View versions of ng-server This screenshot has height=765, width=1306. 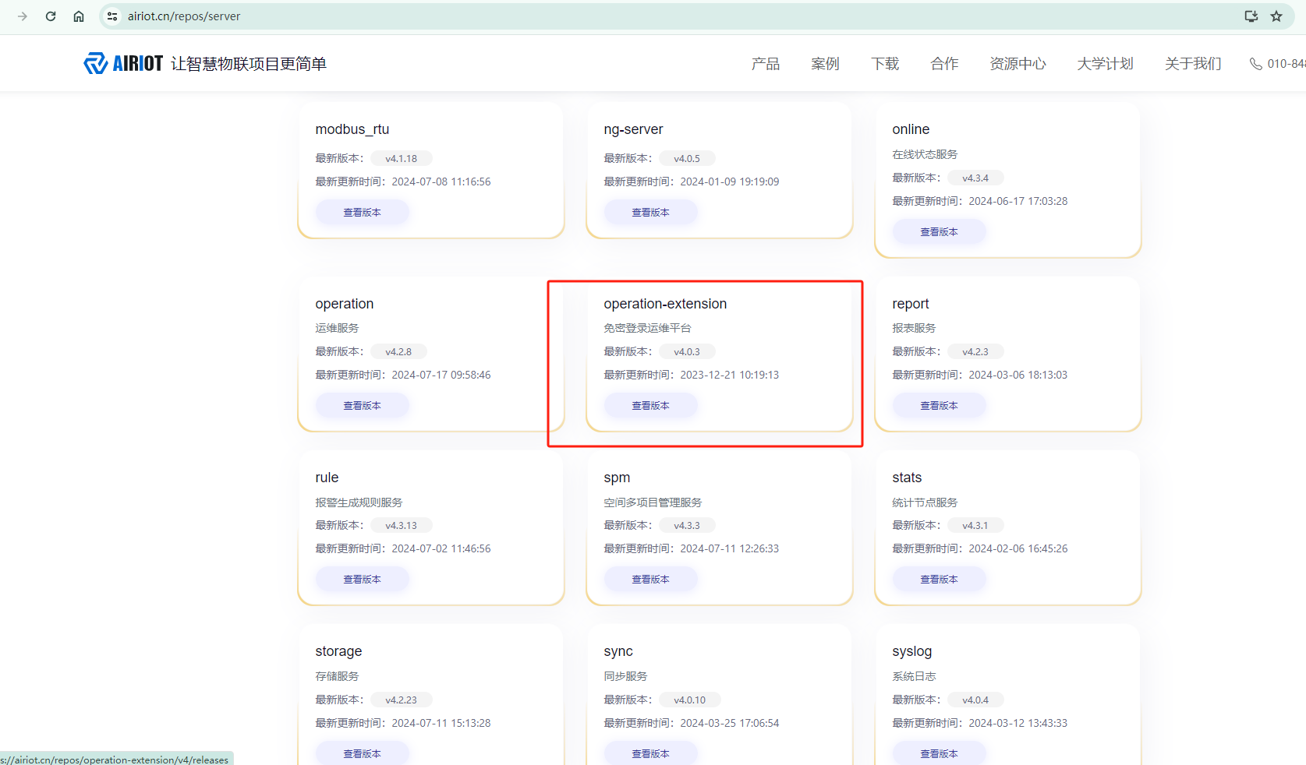click(651, 213)
